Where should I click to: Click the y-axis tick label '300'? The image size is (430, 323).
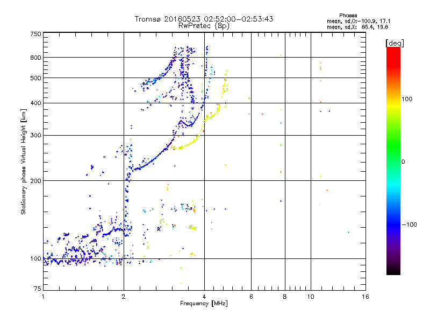pyautogui.click(x=35, y=136)
